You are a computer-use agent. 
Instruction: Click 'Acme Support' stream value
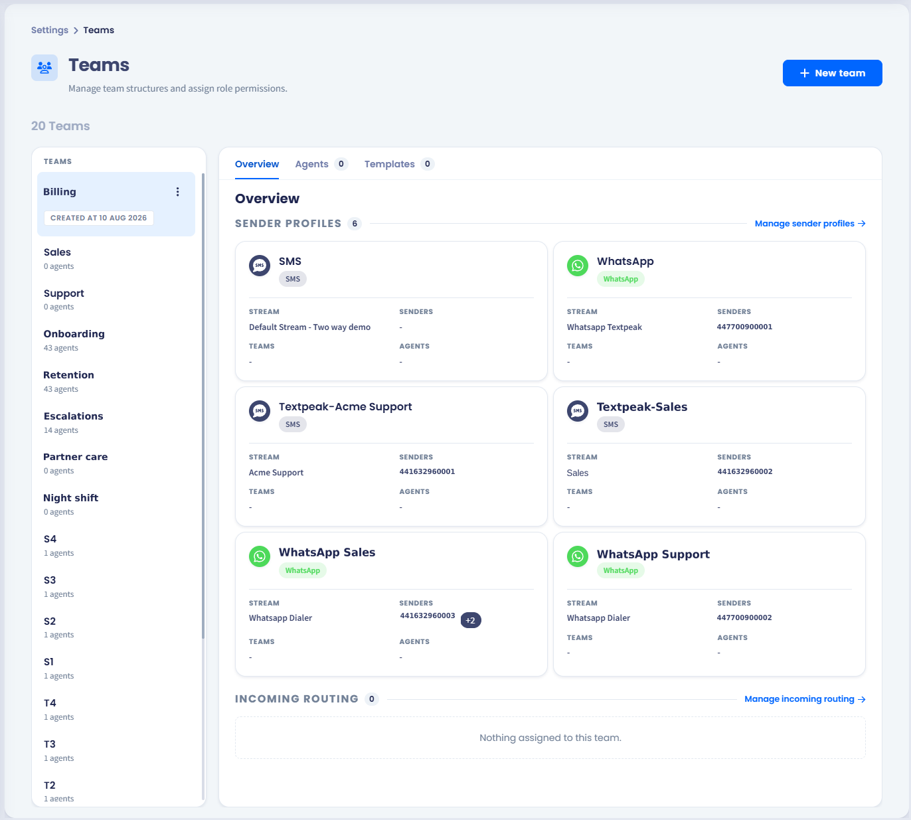coord(276,473)
